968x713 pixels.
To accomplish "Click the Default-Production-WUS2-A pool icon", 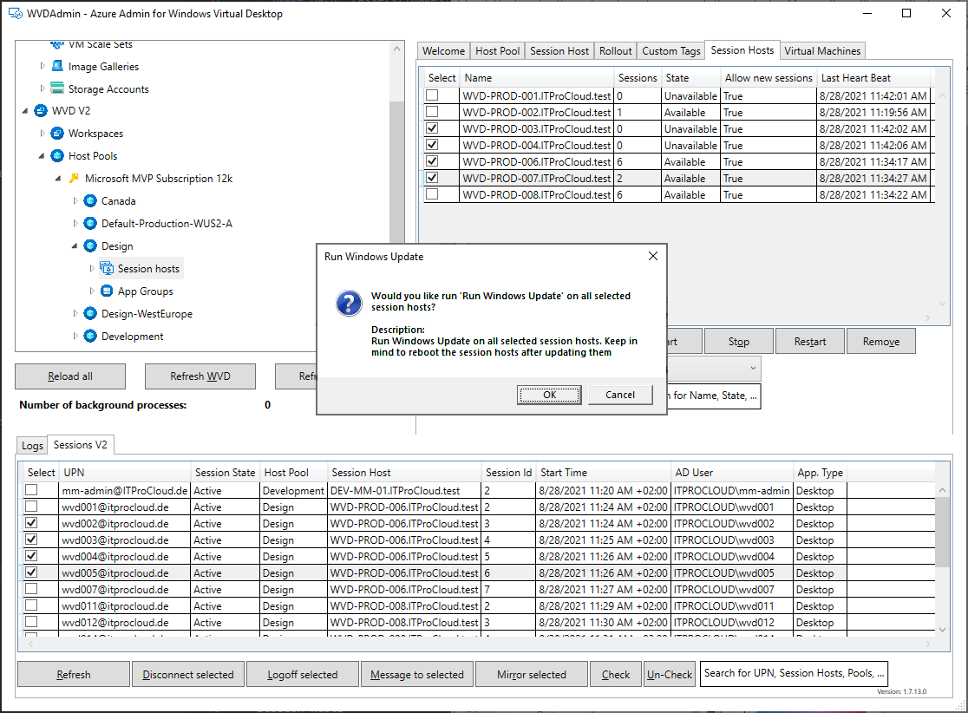I will pos(90,224).
